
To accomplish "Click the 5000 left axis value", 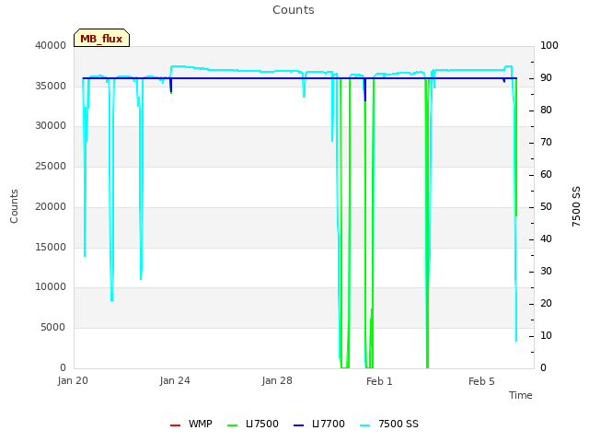I will (53, 328).
